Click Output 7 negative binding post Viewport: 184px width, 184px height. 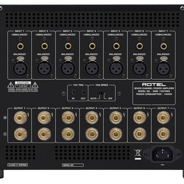click(x=163, y=134)
